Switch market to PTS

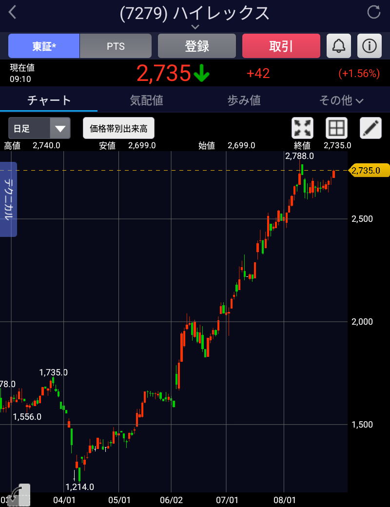point(116,46)
